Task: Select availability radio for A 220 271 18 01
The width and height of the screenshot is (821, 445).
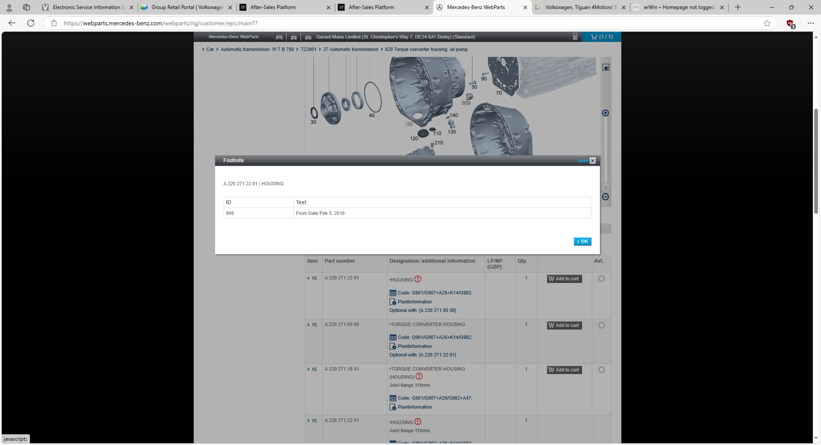Action: coord(601,370)
